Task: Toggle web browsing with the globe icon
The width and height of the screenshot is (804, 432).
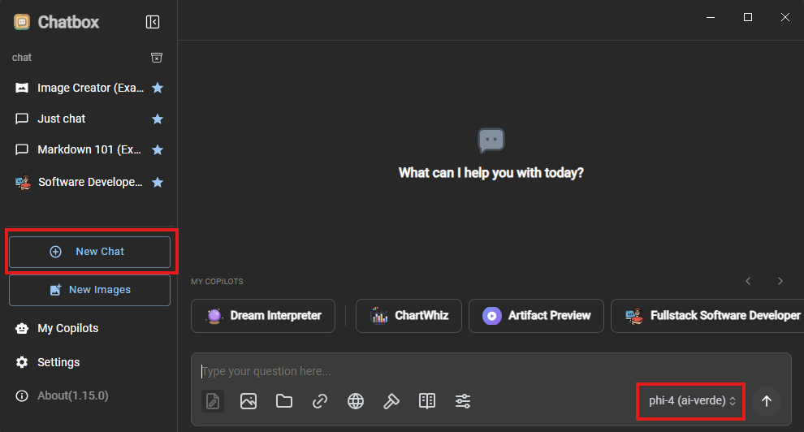Action: pos(356,401)
